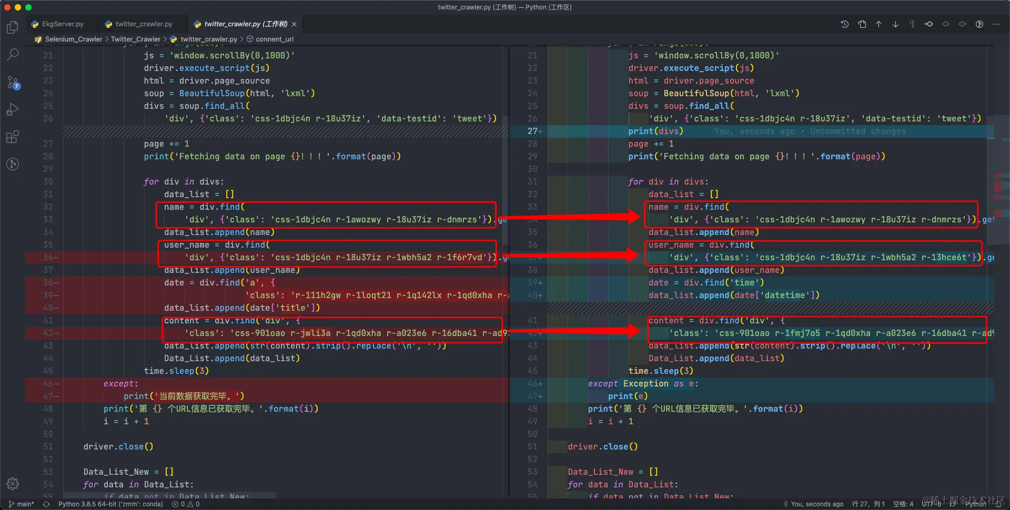The image size is (1010, 510).
Task: Click 'except Exception as e:' in right pane
Action: (643, 384)
